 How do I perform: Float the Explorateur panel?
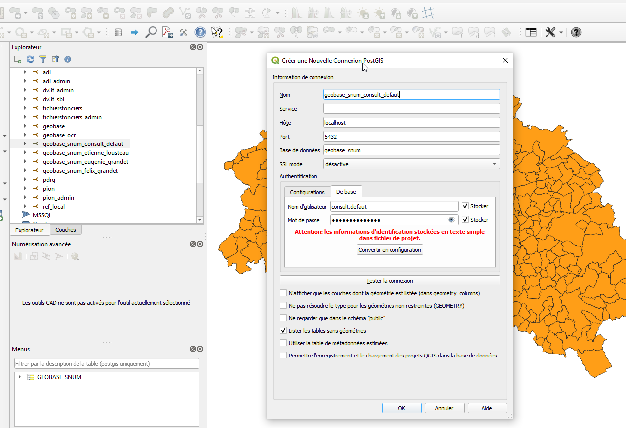pos(193,47)
